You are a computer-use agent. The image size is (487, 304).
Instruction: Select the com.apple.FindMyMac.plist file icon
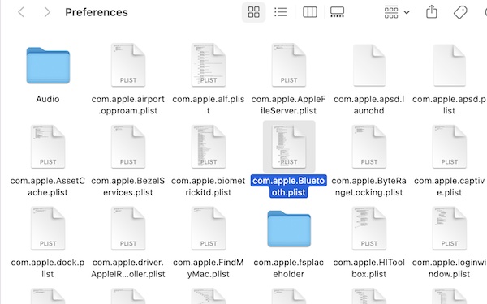(x=208, y=229)
